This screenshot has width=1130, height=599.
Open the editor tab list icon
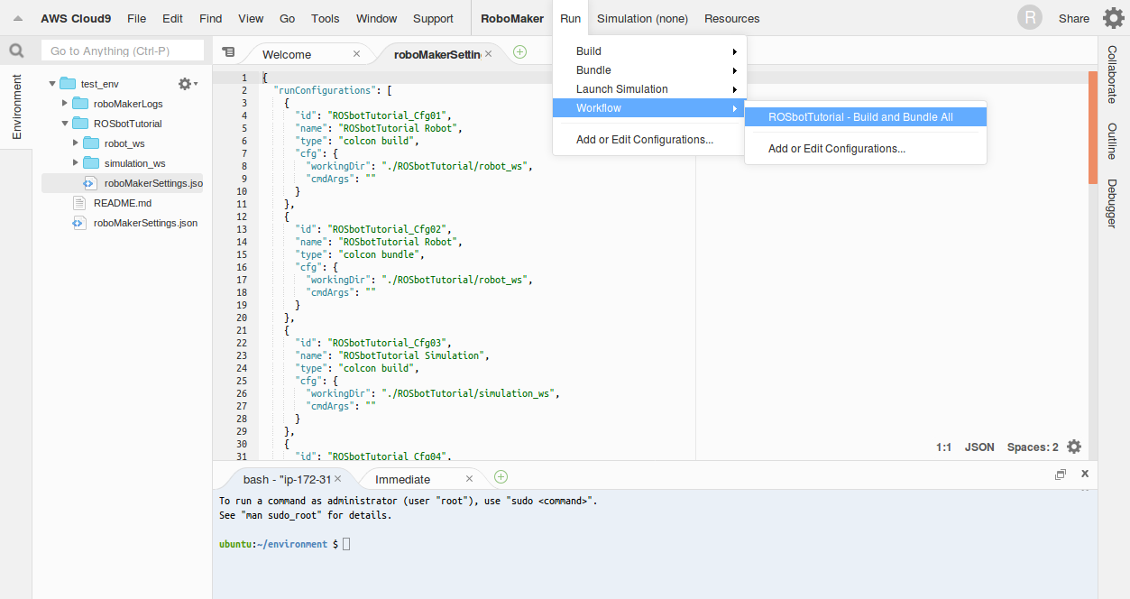pyautogui.click(x=228, y=52)
